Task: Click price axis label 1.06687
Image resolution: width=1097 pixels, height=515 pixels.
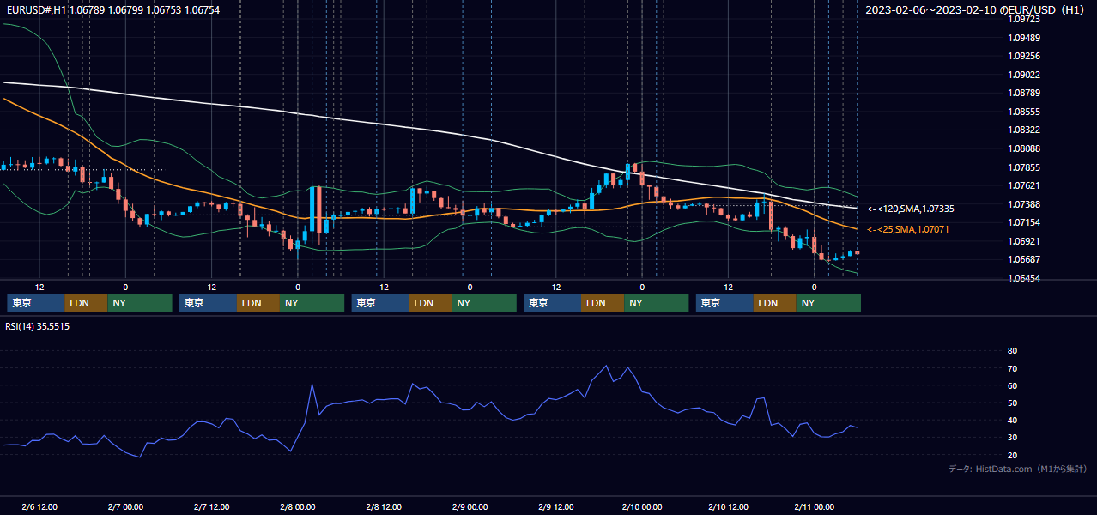Action: 1024,259
